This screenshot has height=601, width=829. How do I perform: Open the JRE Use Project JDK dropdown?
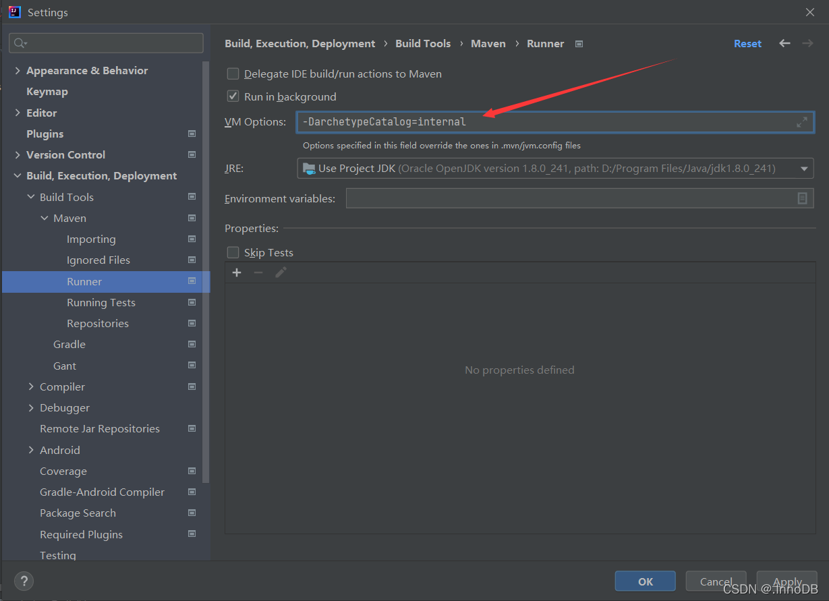pyautogui.click(x=555, y=168)
